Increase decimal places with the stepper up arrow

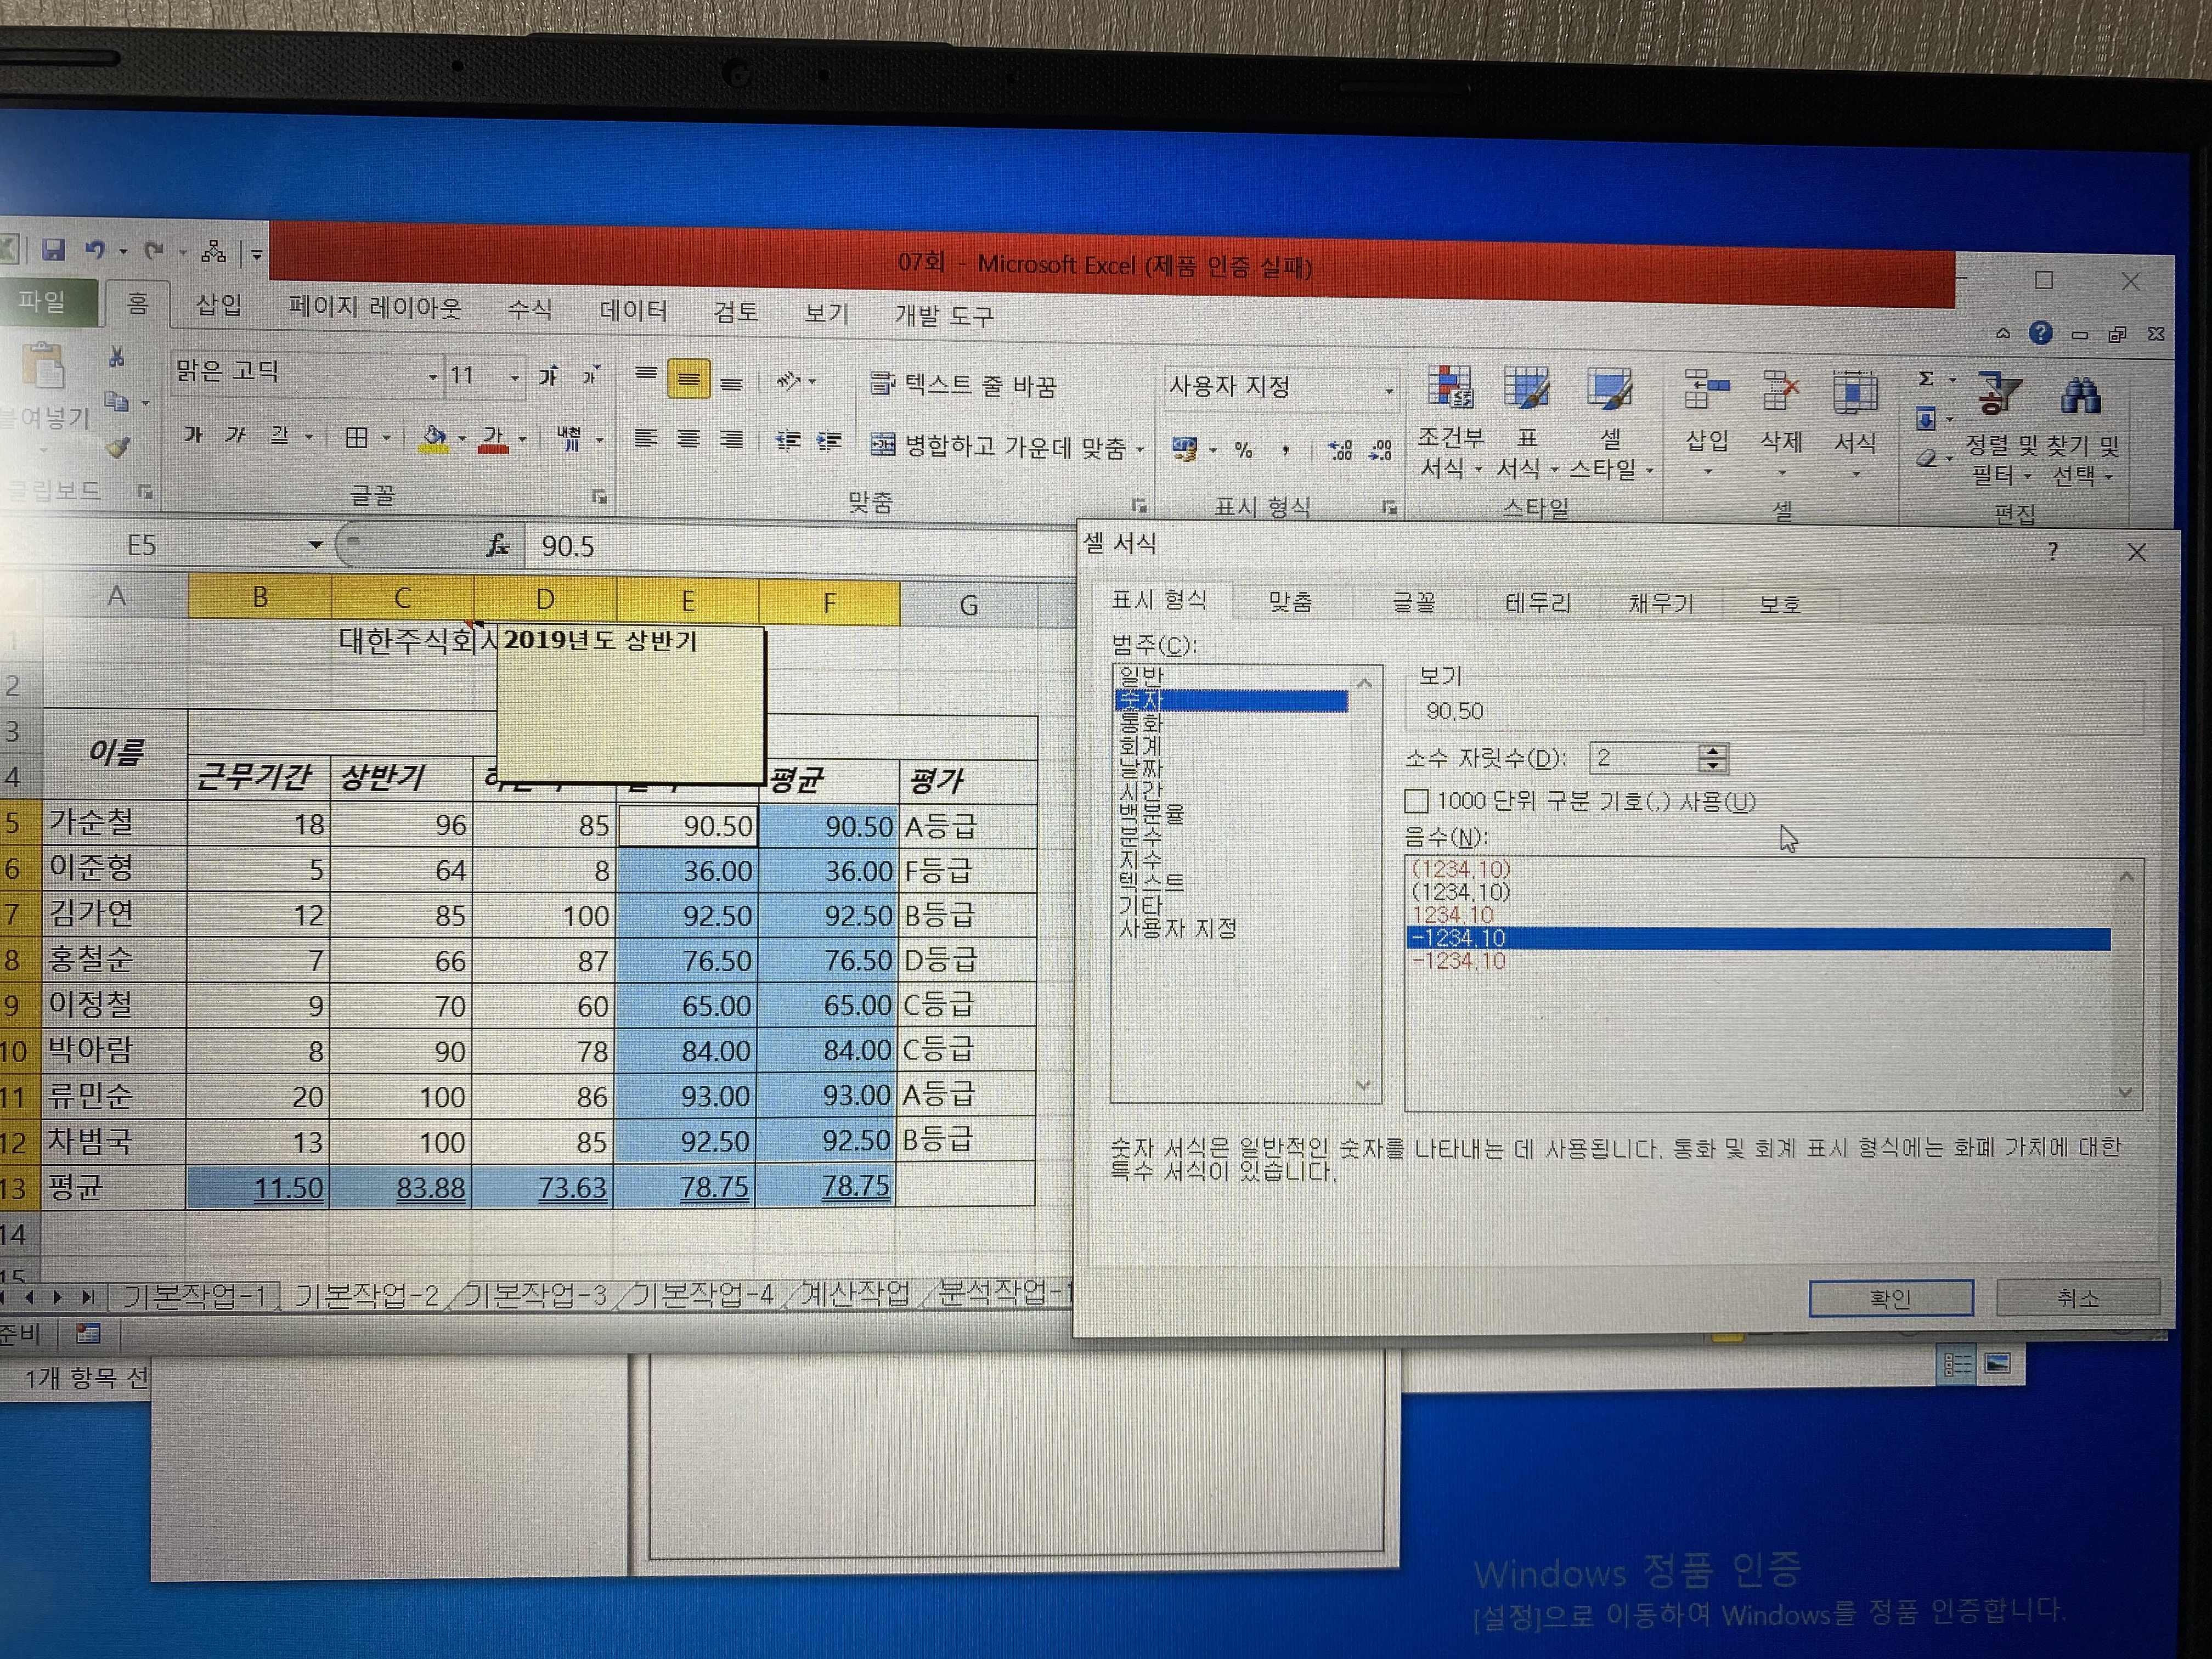click(x=1712, y=751)
